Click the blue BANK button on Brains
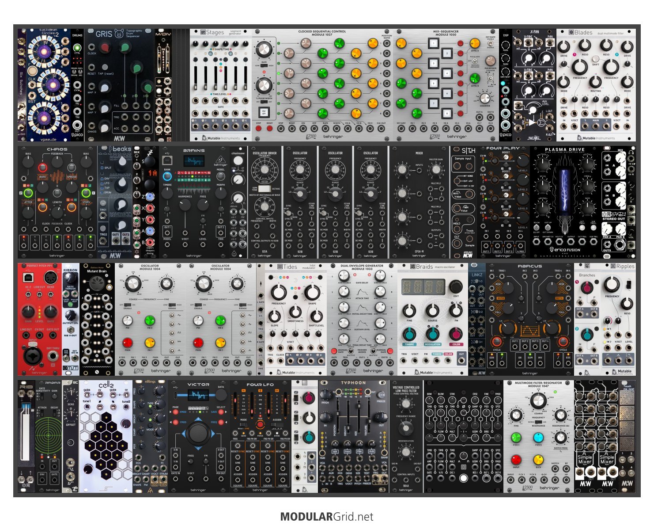654x526 pixels. coord(167,176)
